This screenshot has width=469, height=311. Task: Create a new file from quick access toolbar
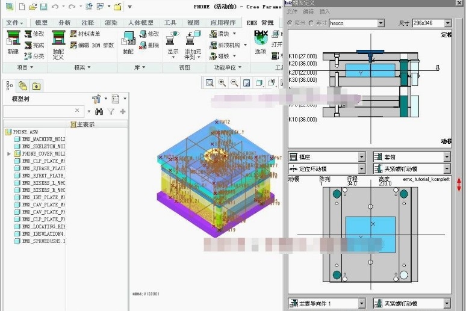tap(22, 7)
